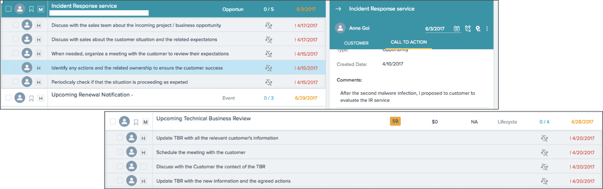Click bookmark icon on Upcoming Renewal Notification row
Image resolution: width=603 pixels, height=189 pixels.
tap(31, 98)
